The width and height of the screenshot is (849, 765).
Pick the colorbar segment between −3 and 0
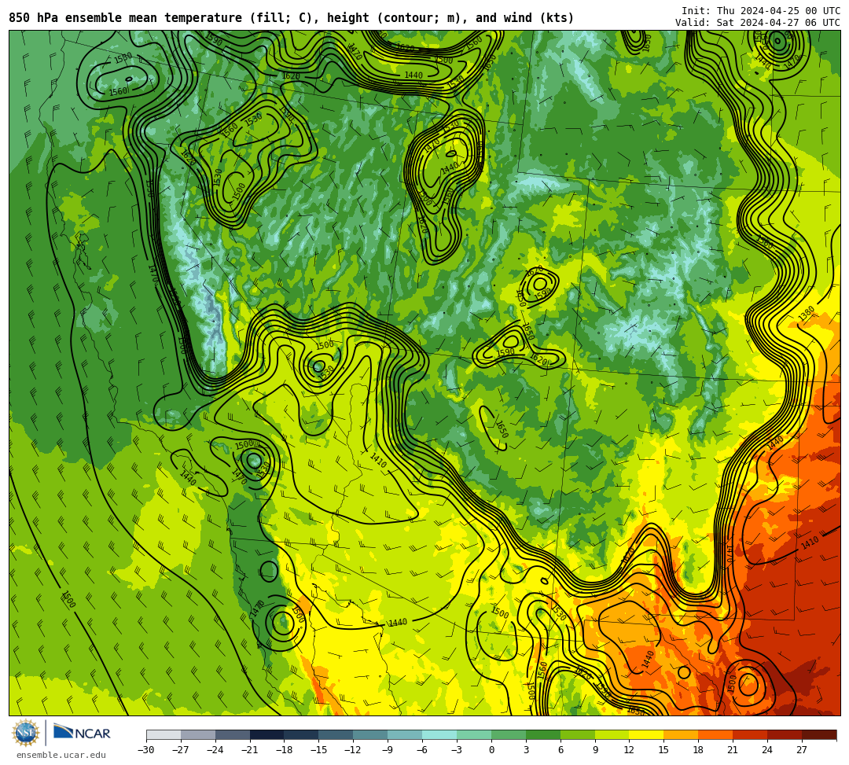pos(474,734)
